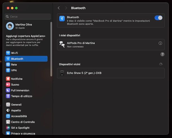
Task: Click the ID Apple label
Action: coord(20,28)
